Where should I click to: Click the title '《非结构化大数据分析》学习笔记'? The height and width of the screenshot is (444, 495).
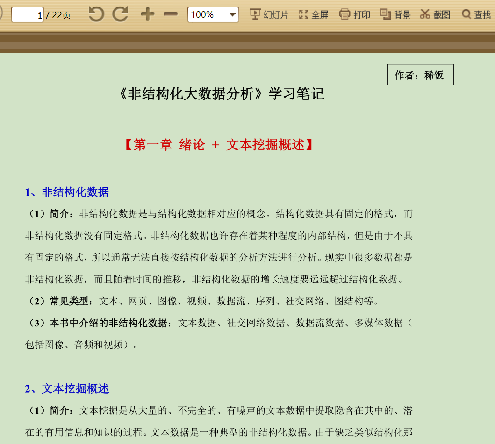pos(222,94)
